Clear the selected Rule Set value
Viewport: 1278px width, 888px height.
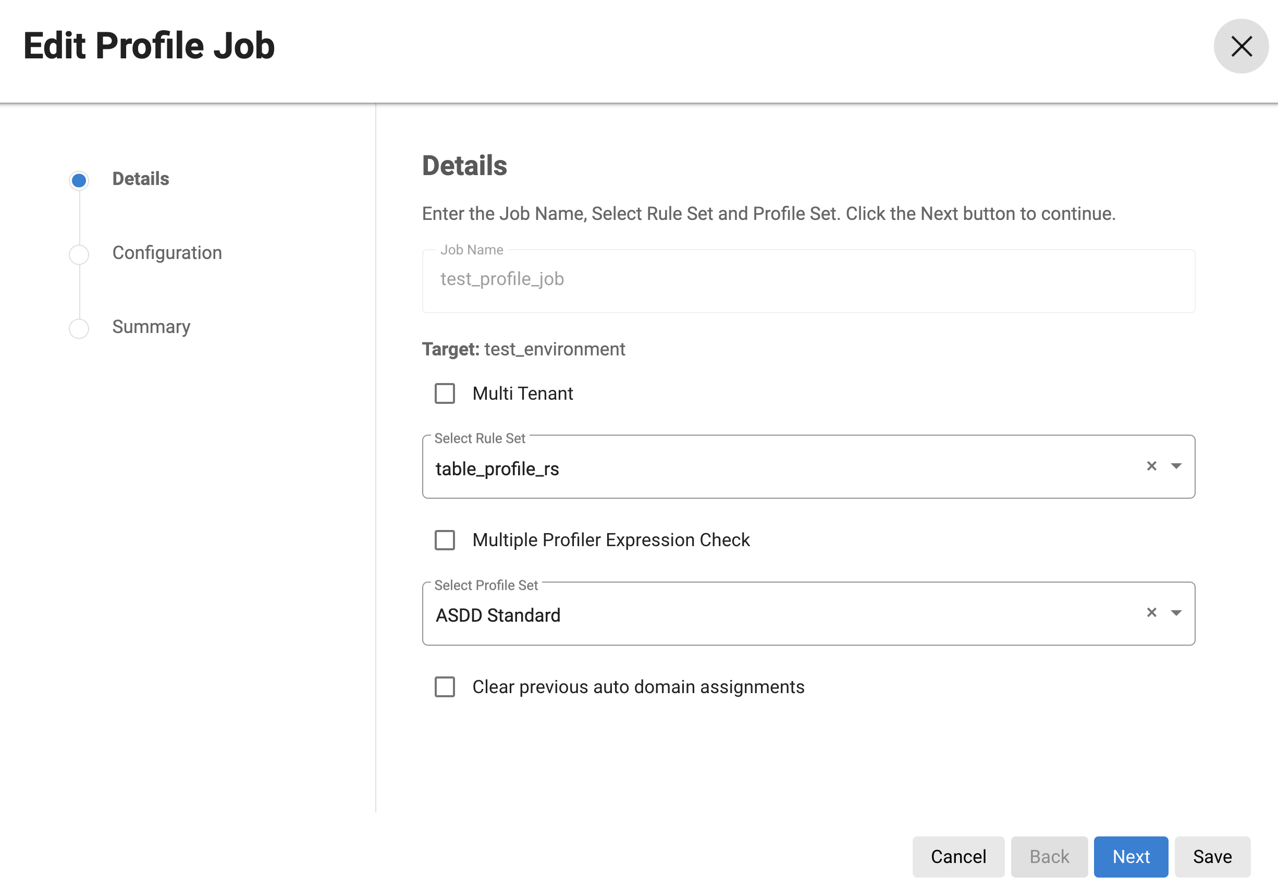click(x=1151, y=466)
